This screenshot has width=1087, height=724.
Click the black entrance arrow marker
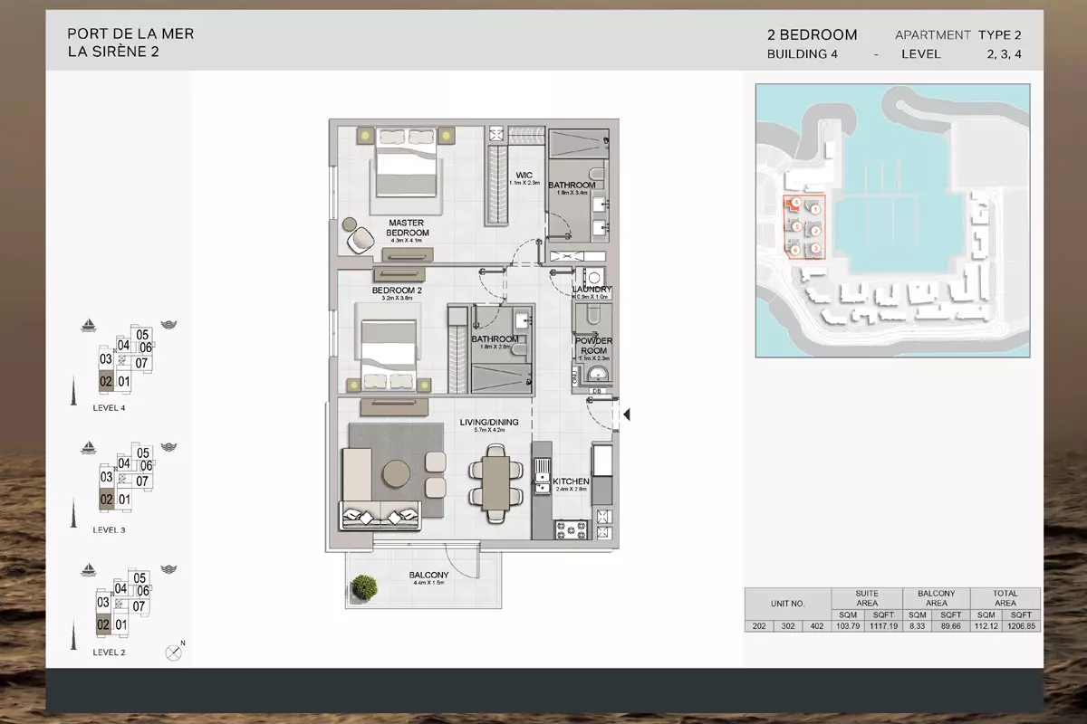tap(626, 414)
